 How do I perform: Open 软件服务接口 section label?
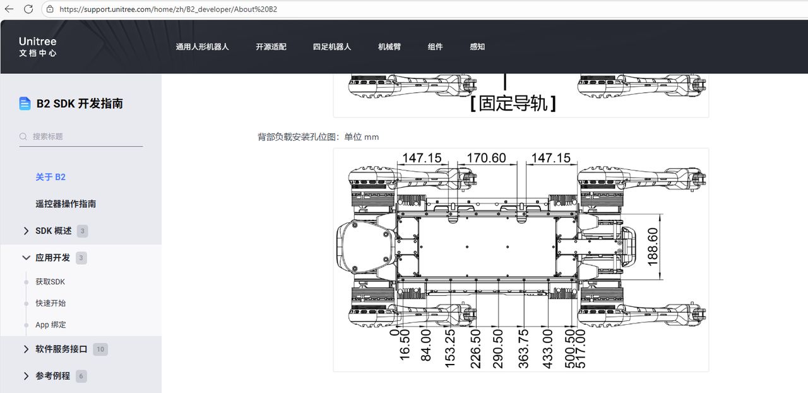[x=61, y=349]
